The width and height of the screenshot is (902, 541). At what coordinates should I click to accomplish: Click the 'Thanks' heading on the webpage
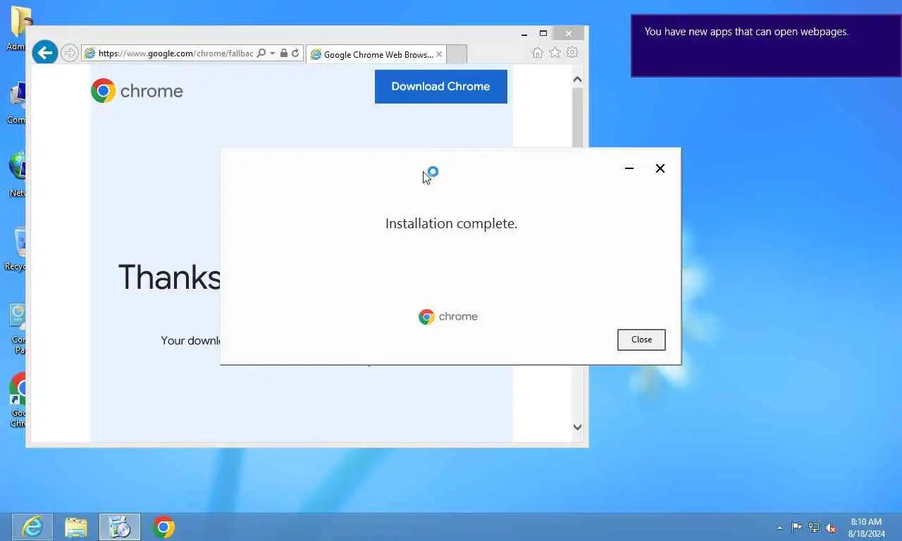tap(169, 277)
